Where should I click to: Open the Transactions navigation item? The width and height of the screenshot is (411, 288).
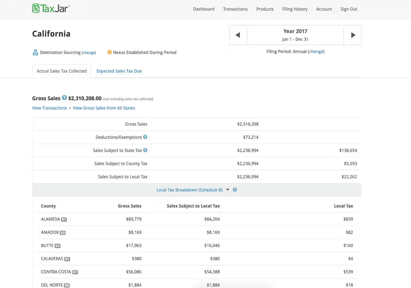(235, 9)
